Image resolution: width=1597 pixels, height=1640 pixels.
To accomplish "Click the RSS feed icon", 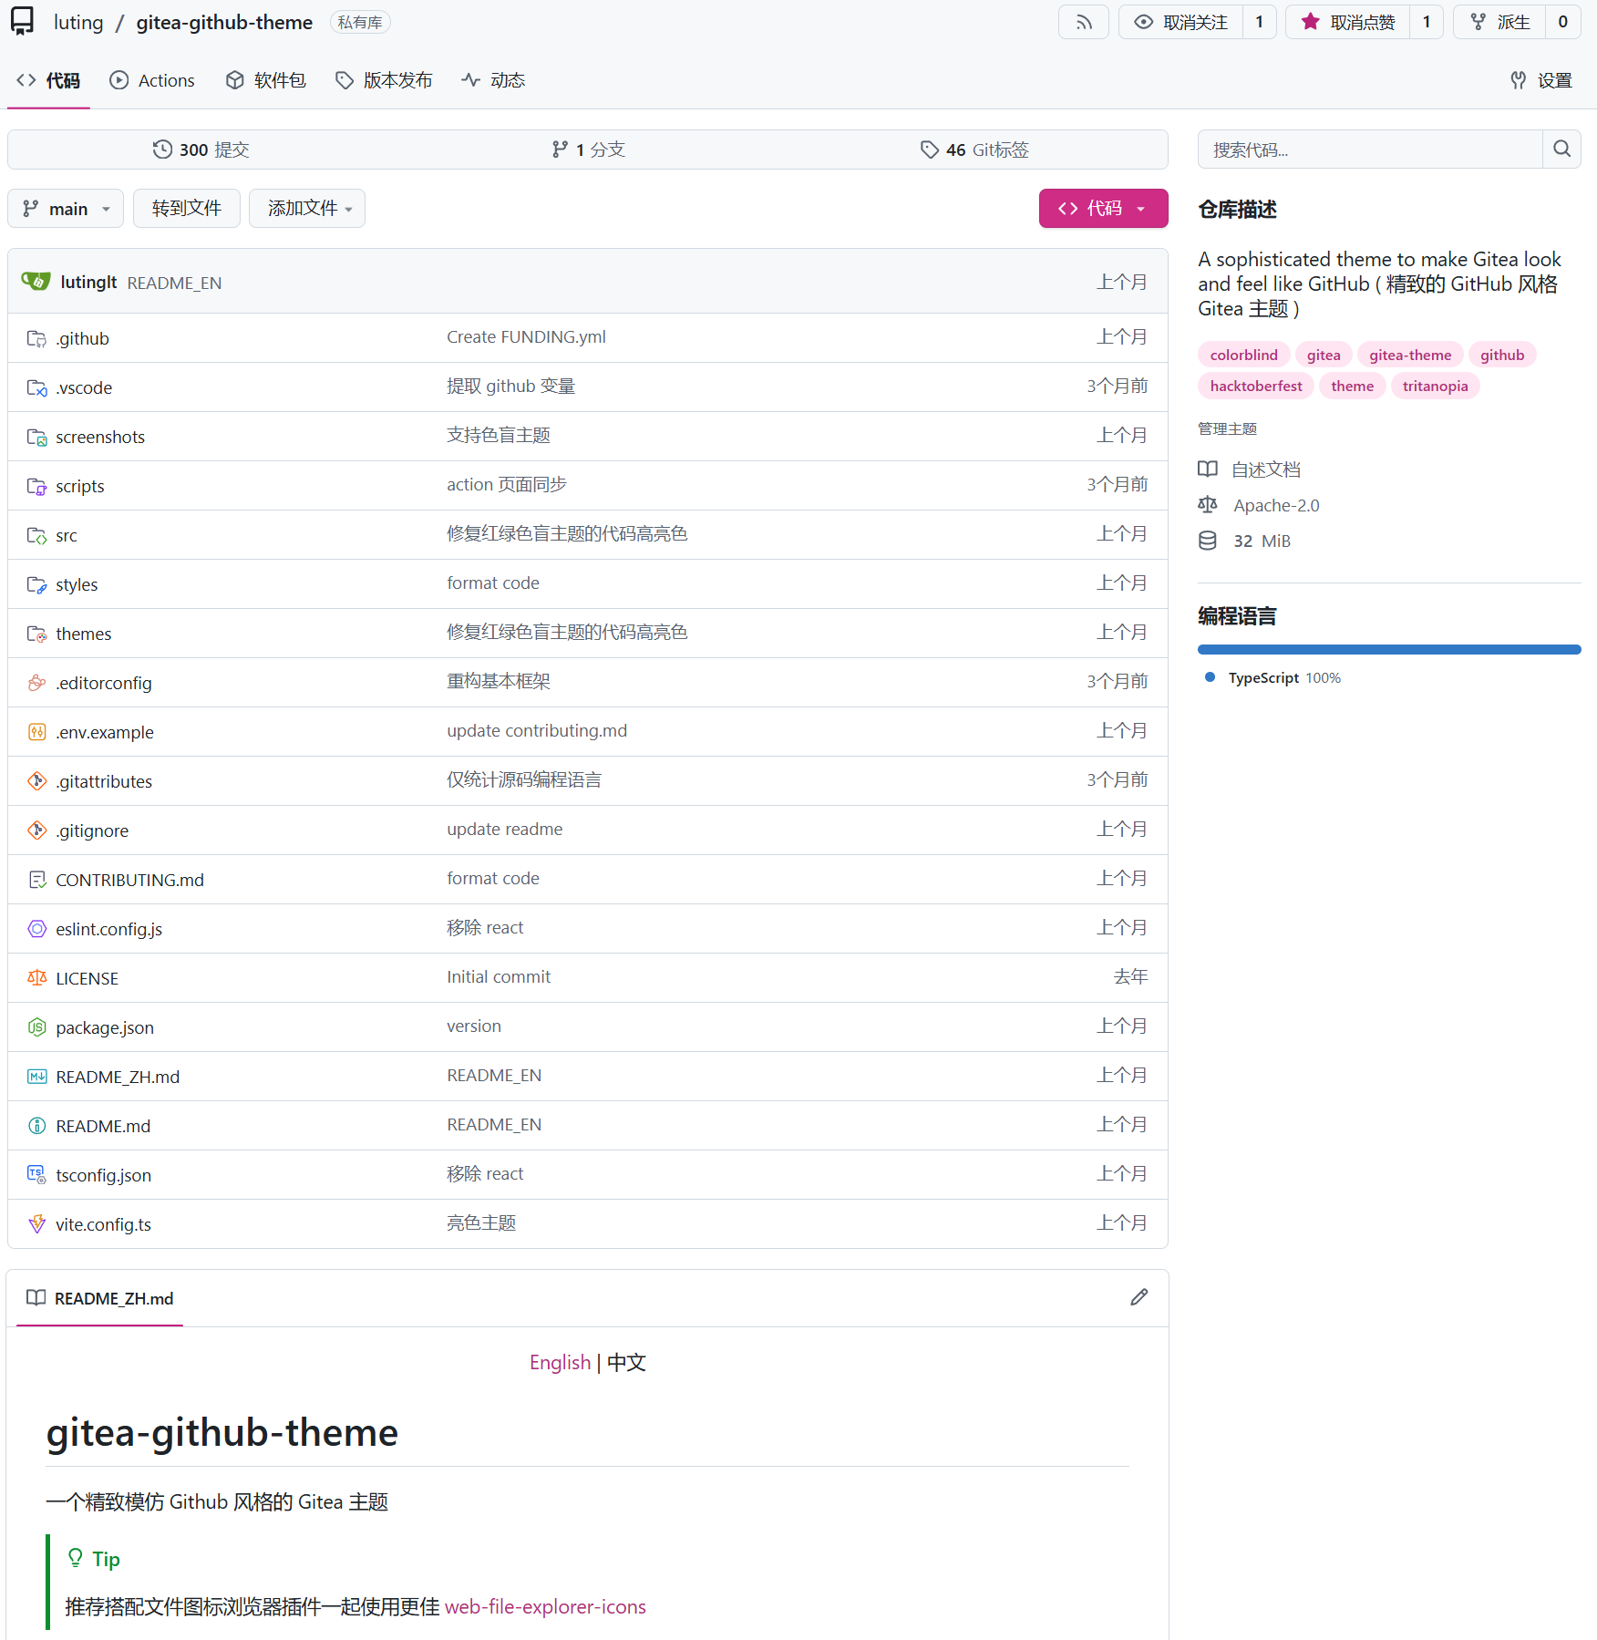I will click(1083, 22).
